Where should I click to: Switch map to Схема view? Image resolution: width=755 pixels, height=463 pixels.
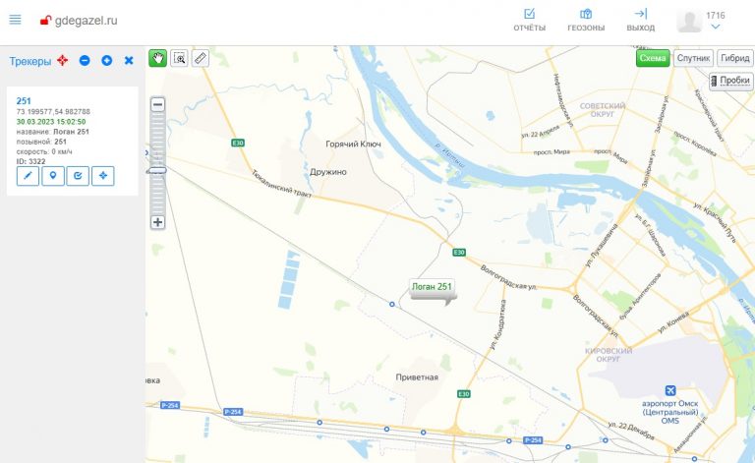653,58
